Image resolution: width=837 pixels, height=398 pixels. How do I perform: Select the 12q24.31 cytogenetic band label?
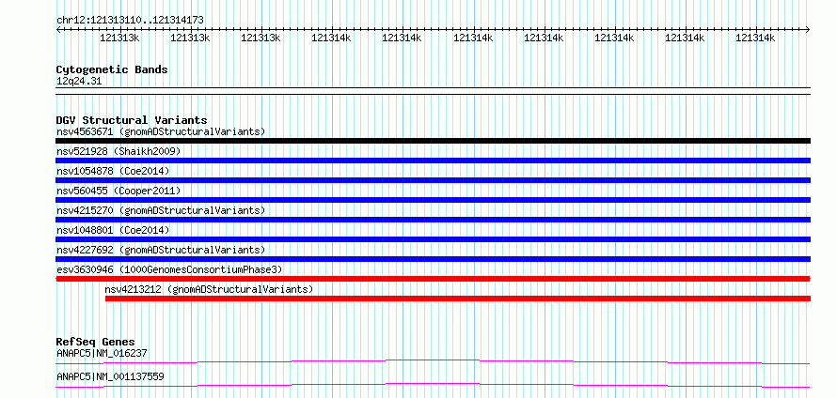(78, 81)
